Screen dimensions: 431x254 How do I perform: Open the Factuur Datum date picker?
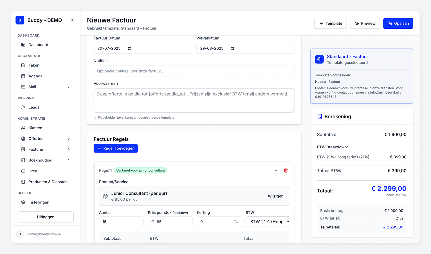pyautogui.click(x=129, y=48)
